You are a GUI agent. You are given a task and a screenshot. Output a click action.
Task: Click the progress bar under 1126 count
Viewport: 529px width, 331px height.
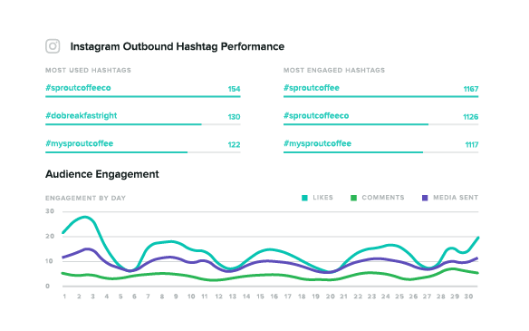click(380, 124)
